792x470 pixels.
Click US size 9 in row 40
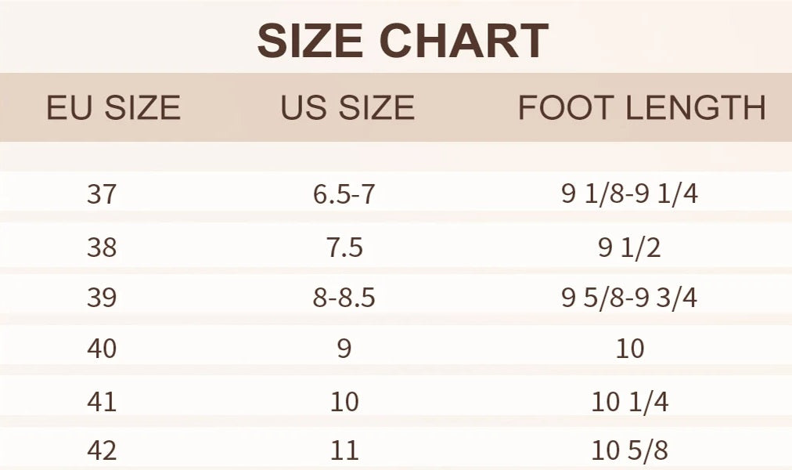pos(344,349)
